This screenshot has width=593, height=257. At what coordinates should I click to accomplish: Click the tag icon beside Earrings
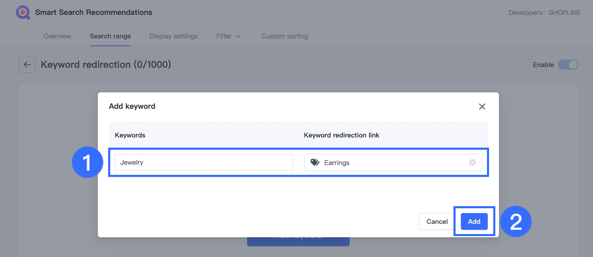coord(315,163)
